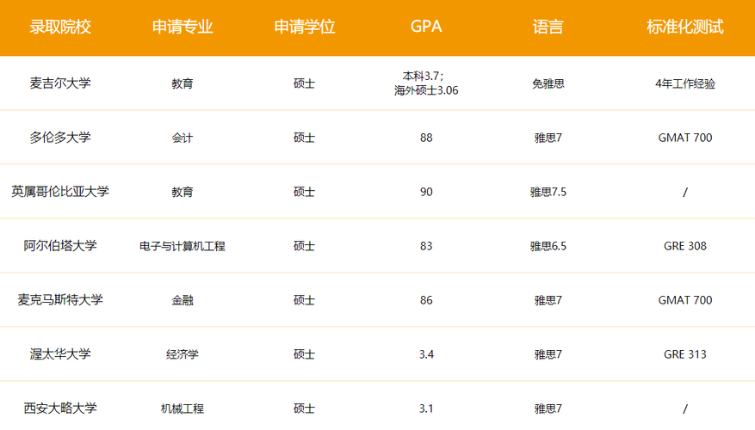This screenshot has width=755, height=430.
Task: Select the GRE 308 cell
Action: coord(684,246)
